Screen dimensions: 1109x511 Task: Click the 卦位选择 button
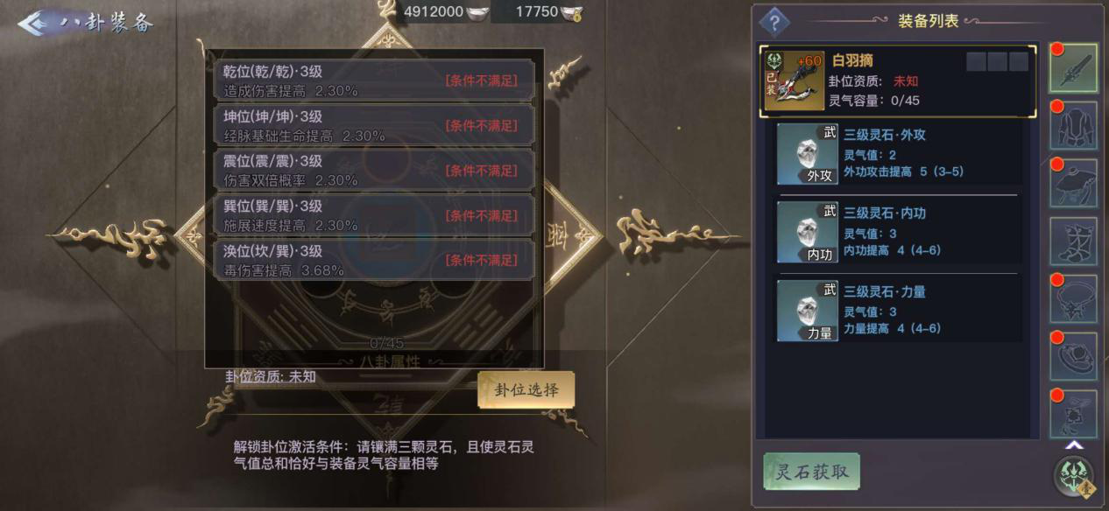point(526,389)
